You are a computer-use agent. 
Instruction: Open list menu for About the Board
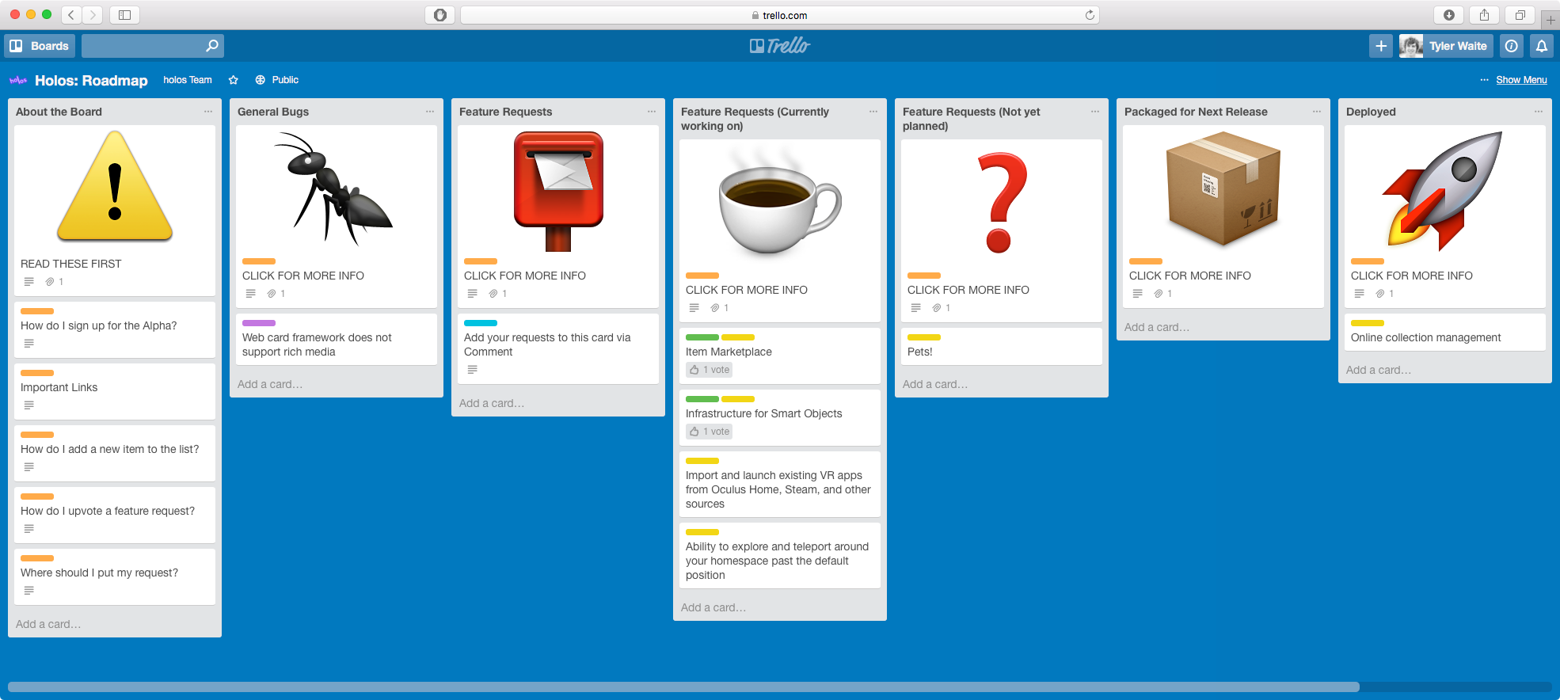[208, 112]
